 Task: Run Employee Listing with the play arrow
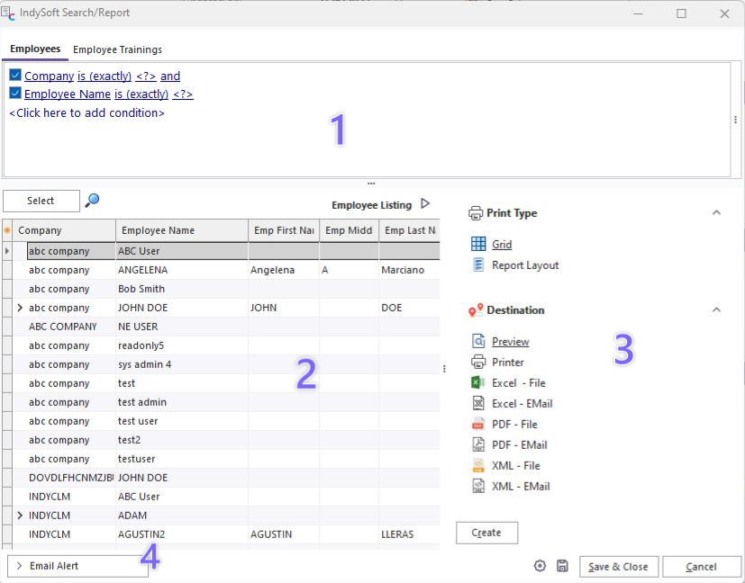[425, 204]
